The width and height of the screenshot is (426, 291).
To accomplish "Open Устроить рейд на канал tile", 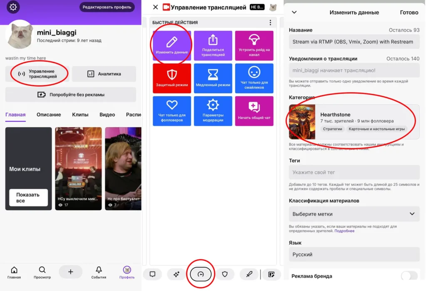I will 254,45.
